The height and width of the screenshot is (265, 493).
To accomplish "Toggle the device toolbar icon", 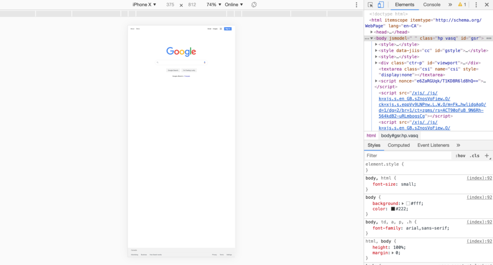I will (x=381, y=5).
